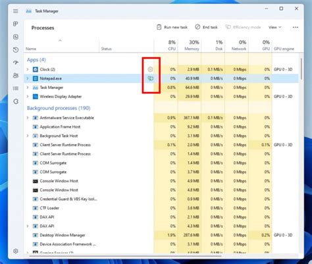This screenshot has height=264, width=312.
Task: Open the hamburger navigation menu
Action: coord(16,11)
